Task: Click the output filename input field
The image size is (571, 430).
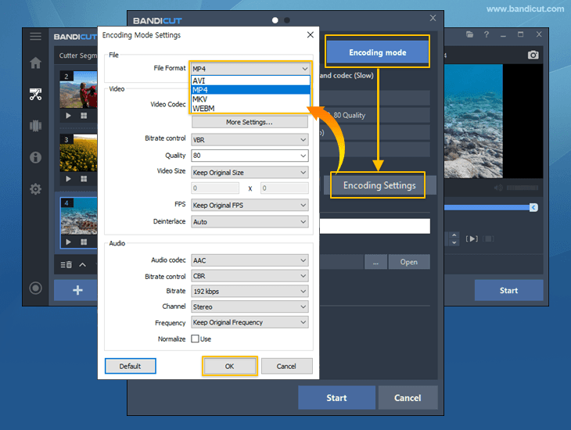Action: (375, 226)
